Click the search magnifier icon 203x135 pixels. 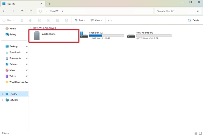tap(198, 11)
